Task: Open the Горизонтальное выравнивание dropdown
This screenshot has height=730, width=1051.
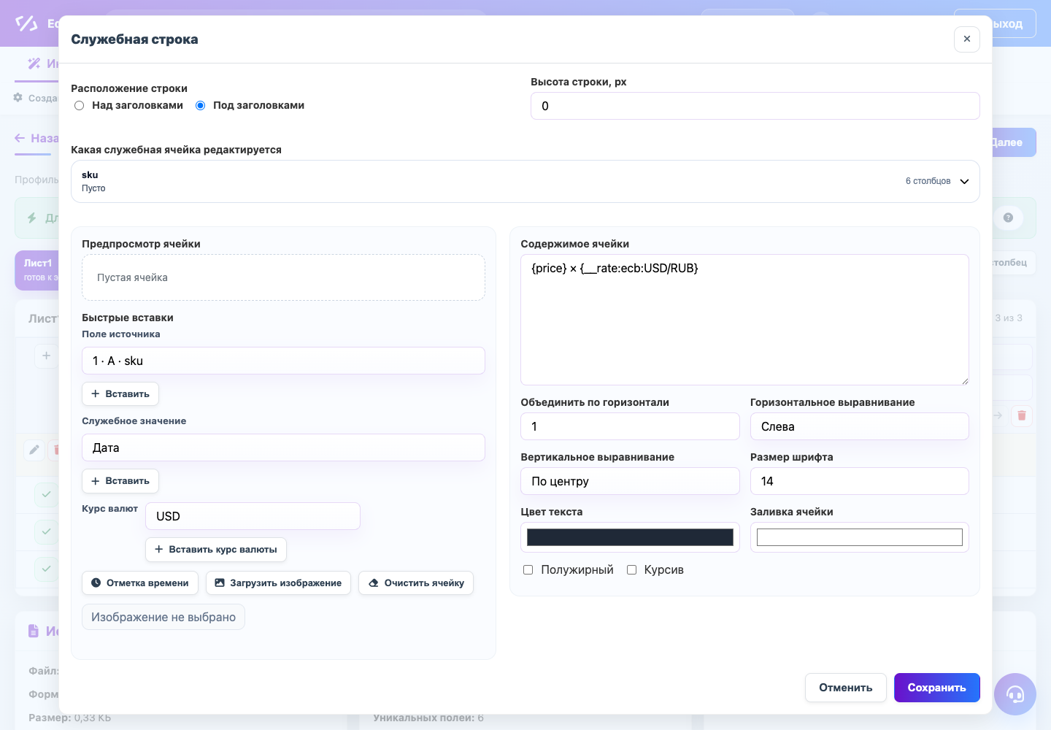Action: (x=860, y=426)
